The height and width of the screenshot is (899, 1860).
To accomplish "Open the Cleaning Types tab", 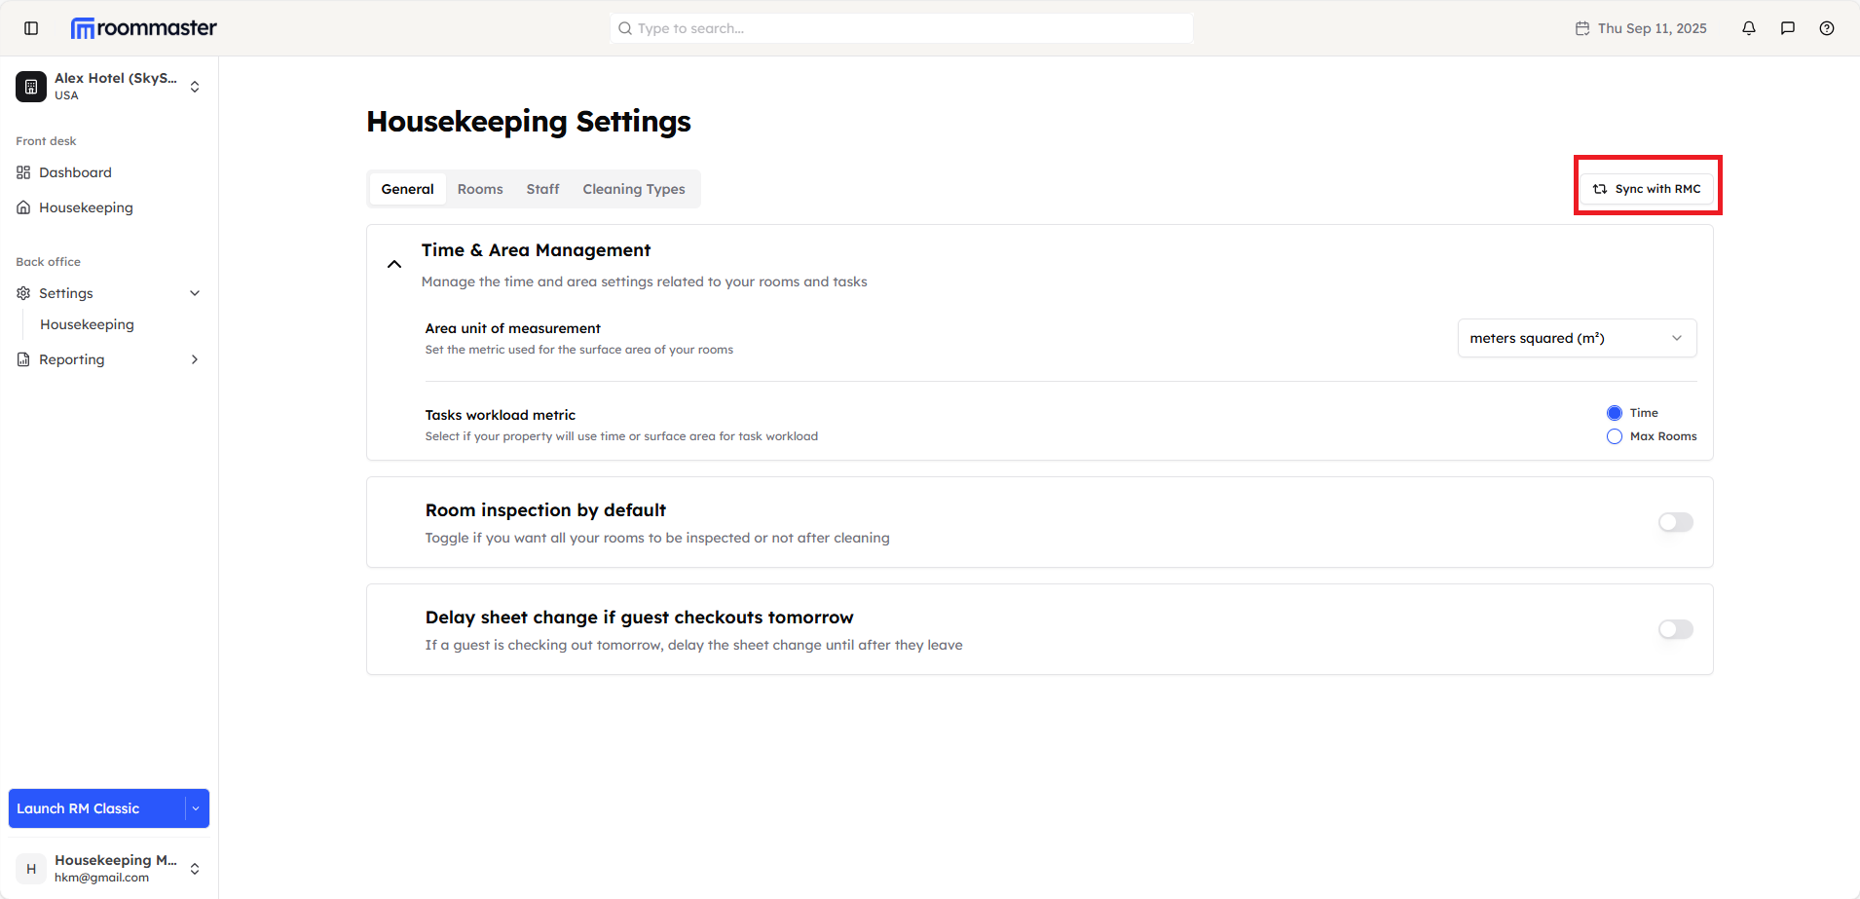I will pos(634,189).
